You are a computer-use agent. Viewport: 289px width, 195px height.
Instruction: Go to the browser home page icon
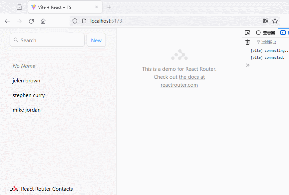coord(43,21)
